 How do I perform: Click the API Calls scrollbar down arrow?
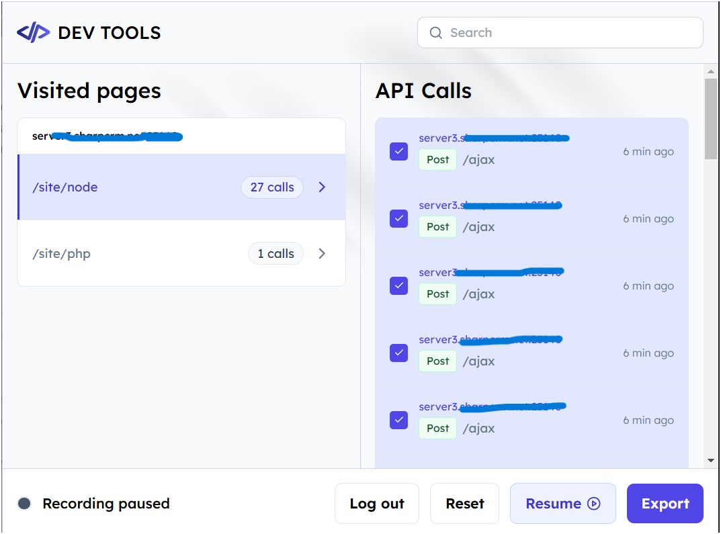[711, 461]
